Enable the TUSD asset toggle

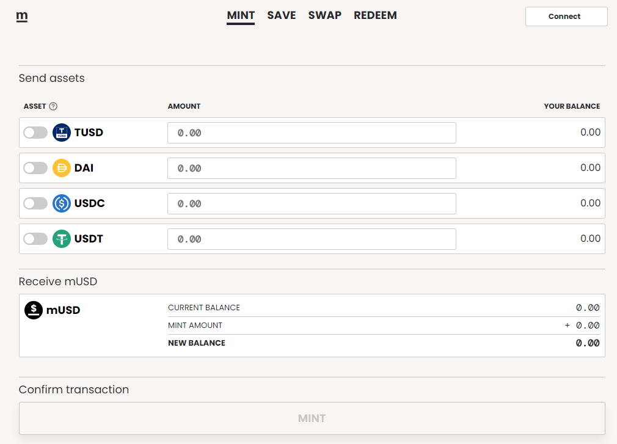(x=35, y=133)
